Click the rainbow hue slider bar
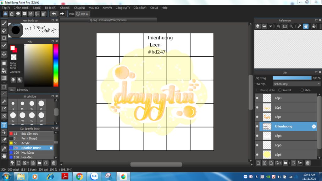322x181 pixels. point(56,65)
